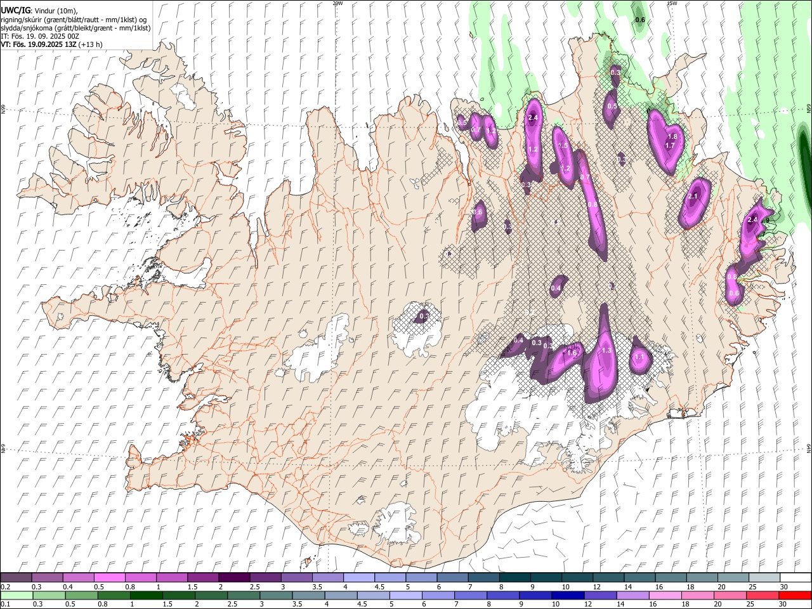The height and width of the screenshot is (609, 812).
Task: Click the bright pink 0.5–0.8 snow swatch
Action: pyautogui.click(x=109, y=578)
